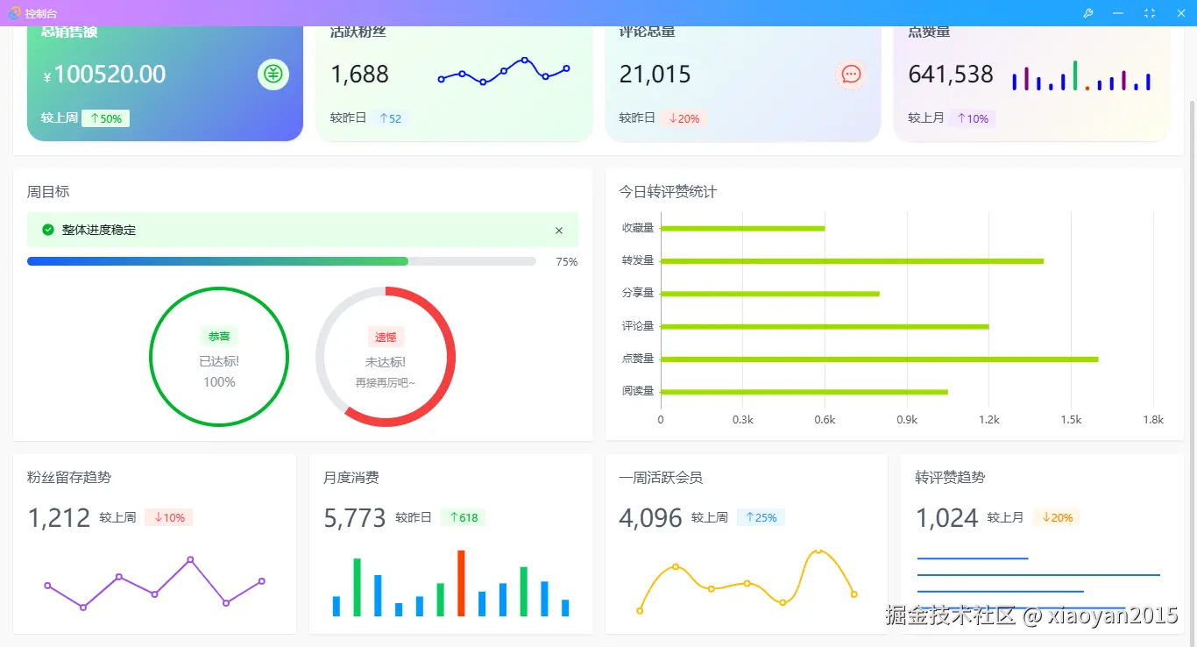Viewport: 1197px width, 647px height.
Task: Click the ↑25% tag in 一周活跃会员
Action: tap(761, 517)
